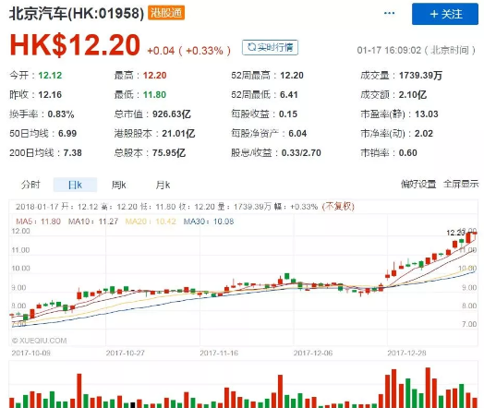Select the (不复权) adjustment label
Image resolution: width=484 pixels, height=408 pixels.
tap(338, 207)
